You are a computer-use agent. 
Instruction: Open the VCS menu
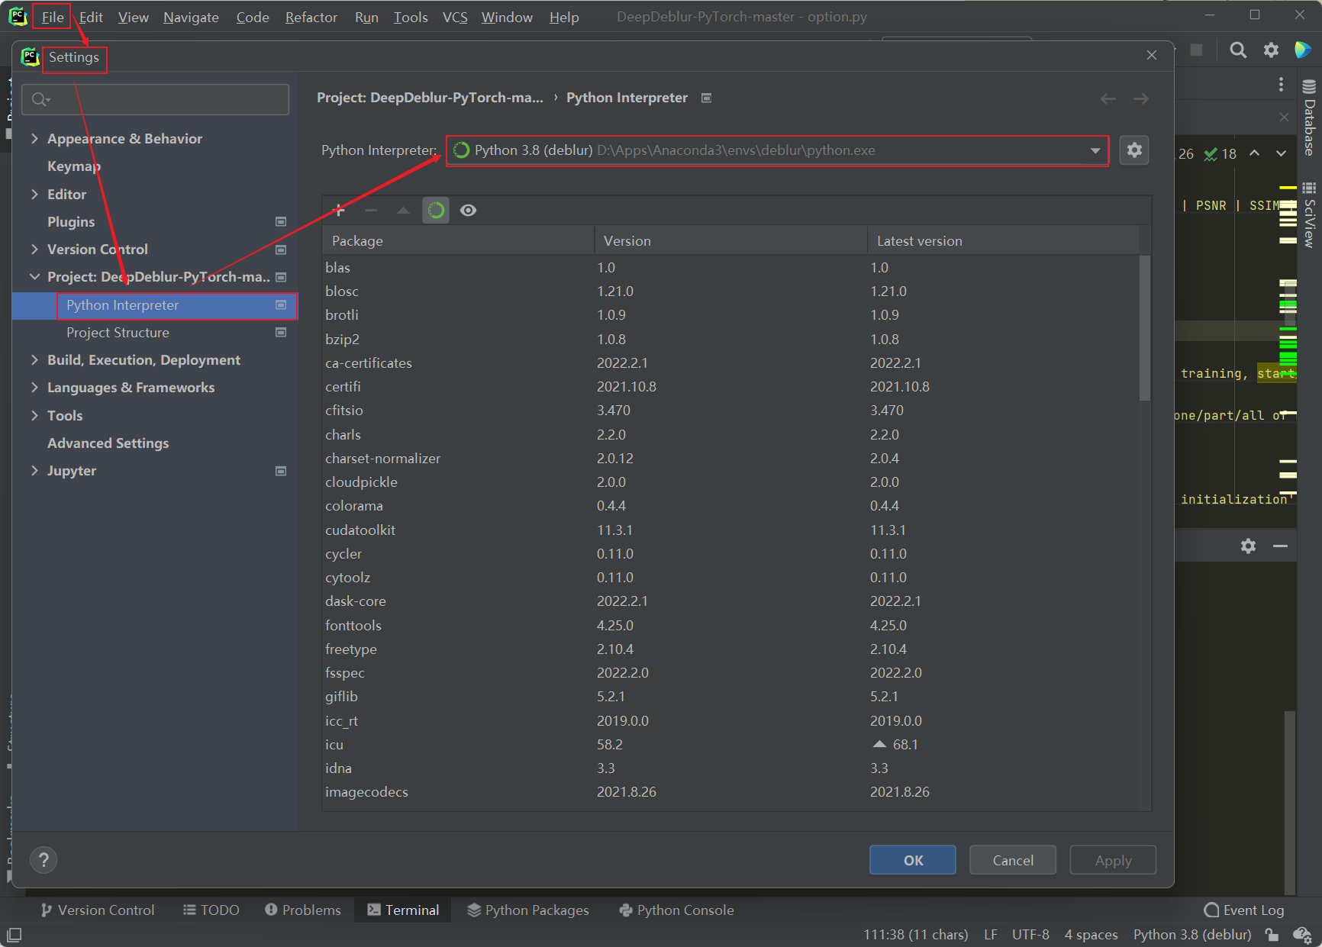click(455, 17)
